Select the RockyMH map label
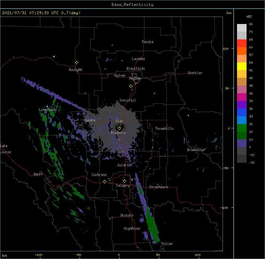Image resolution: width=265 pixels, height=259 pixels. [x=75, y=70]
